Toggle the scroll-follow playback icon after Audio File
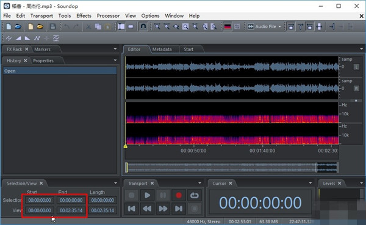366x225 pixels. coord(291,26)
